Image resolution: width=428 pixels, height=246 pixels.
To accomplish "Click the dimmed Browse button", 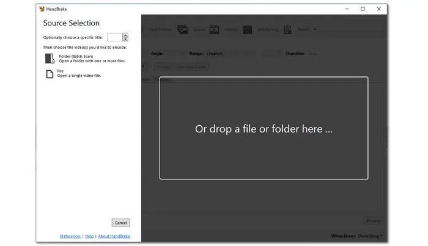I will coord(374,220).
